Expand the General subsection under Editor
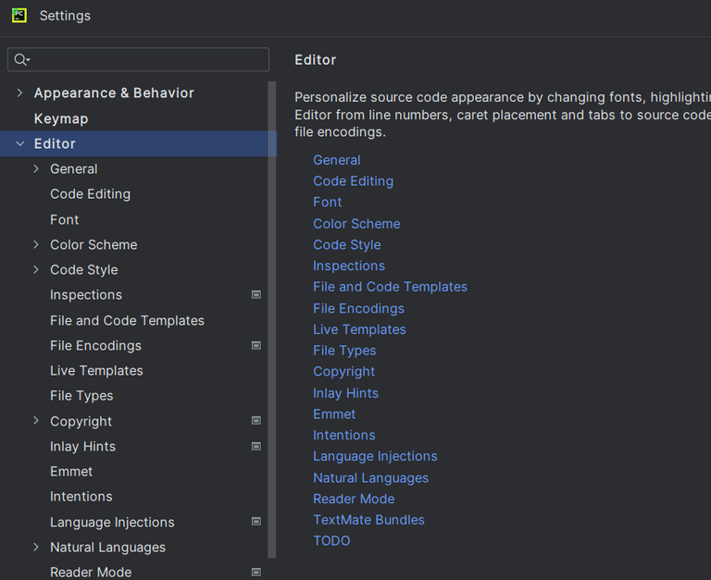The image size is (711, 580). coord(36,169)
